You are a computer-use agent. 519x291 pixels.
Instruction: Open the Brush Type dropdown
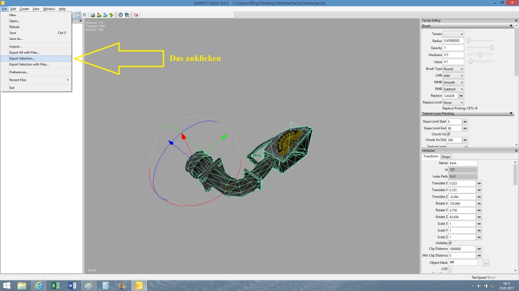point(453,69)
